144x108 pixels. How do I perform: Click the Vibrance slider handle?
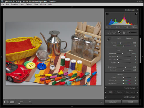(x=124, y=81)
